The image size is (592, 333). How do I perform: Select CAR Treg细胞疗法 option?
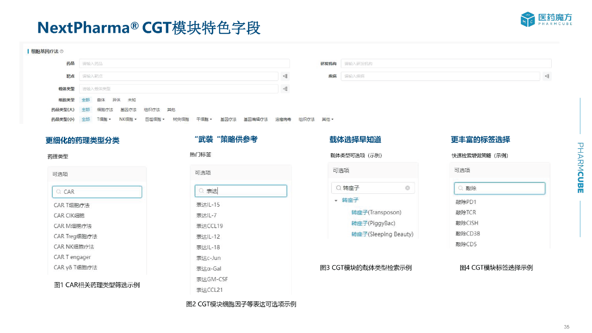pyautogui.click(x=75, y=236)
